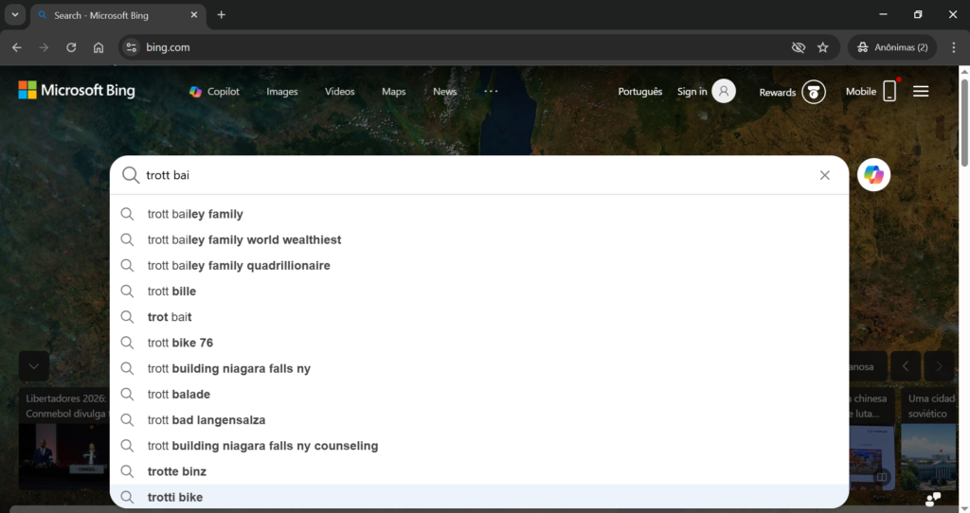Select suggestion 'trott bailey family world wealthiest'
Viewport: 970px width, 513px height.
click(478, 239)
